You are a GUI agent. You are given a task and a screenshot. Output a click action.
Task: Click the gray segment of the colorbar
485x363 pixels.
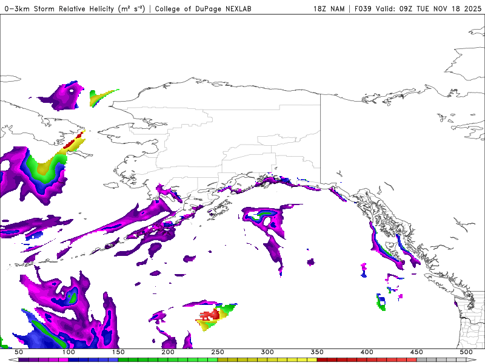[441, 360]
